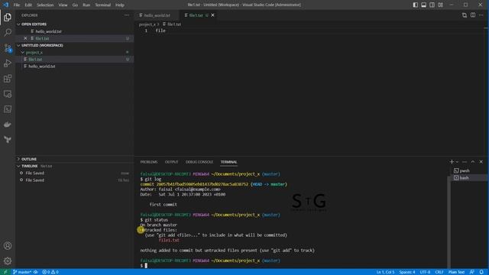Close file1.txt in Open Editors list
The width and height of the screenshot is (489, 275).
click(x=25, y=38)
